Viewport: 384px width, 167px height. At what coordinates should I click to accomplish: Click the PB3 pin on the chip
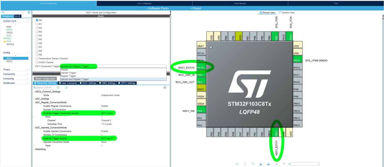pyautogui.click(x=275, y=36)
